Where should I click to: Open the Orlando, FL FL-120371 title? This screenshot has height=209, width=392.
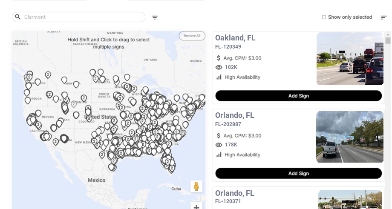click(234, 193)
